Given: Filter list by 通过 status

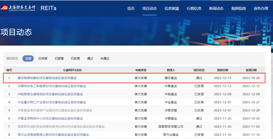Looking at the screenshot, I should pos(90,58).
